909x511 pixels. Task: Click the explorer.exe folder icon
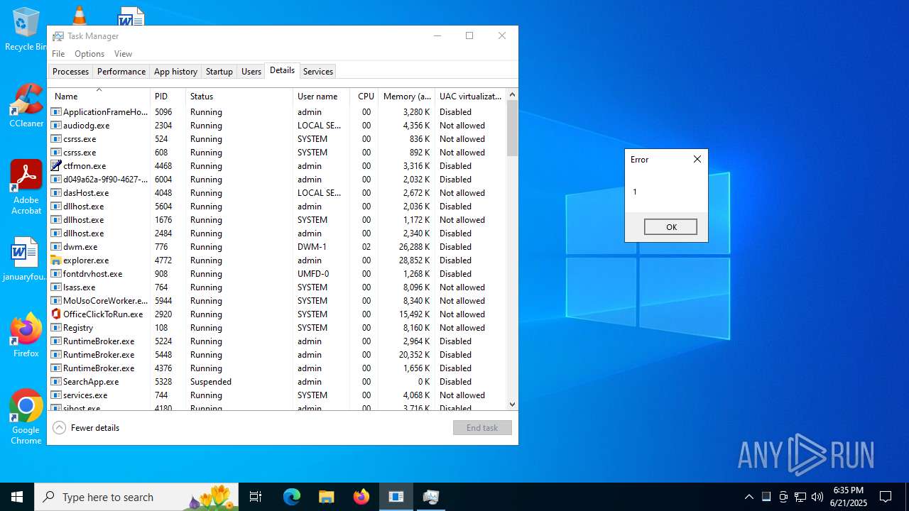(56, 260)
